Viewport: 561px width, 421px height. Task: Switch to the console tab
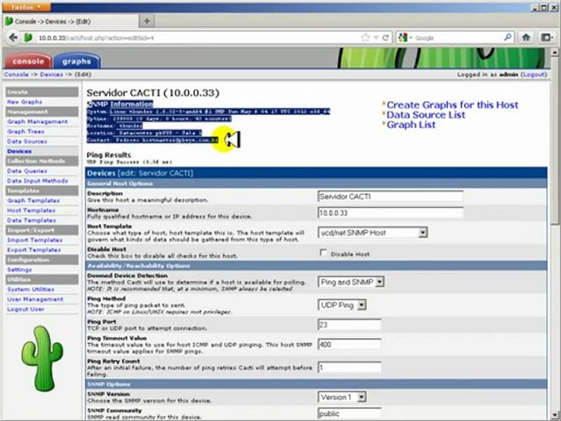28,61
